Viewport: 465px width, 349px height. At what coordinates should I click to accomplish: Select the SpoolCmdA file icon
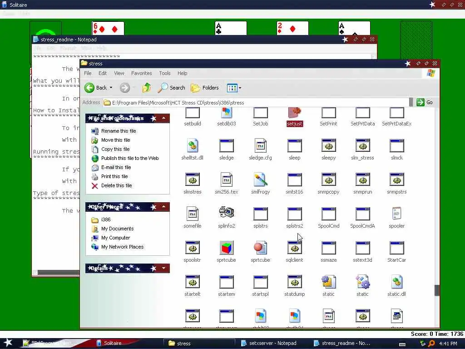click(362, 214)
